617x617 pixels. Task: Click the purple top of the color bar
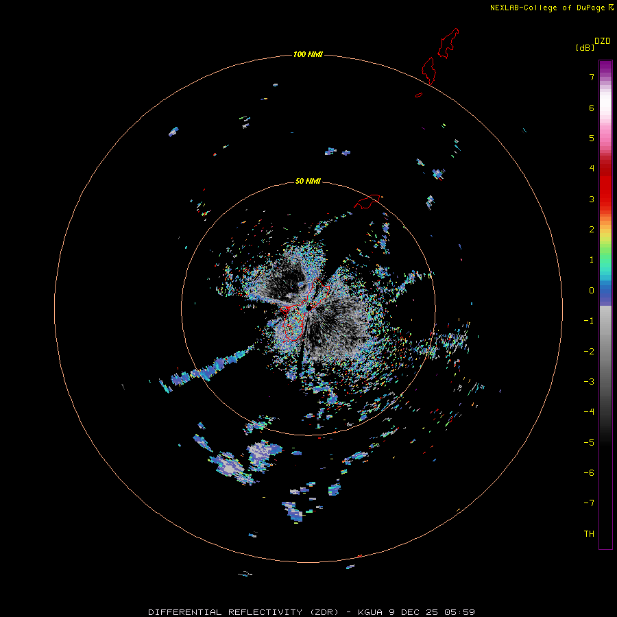[x=605, y=67]
